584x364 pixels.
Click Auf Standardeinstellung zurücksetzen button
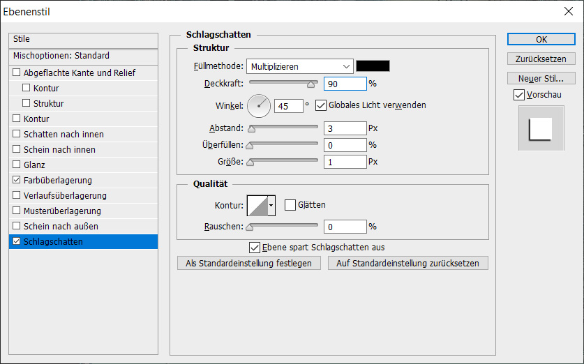[407, 263]
